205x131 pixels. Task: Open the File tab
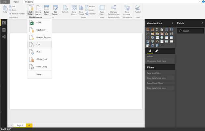click(x=5, y=2)
